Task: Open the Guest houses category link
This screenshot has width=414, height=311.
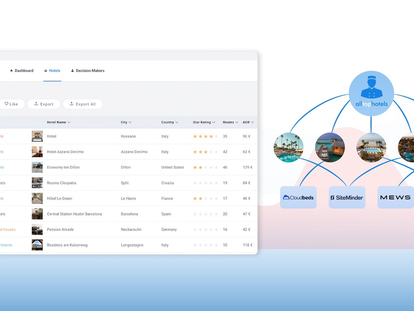Action: (8, 229)
